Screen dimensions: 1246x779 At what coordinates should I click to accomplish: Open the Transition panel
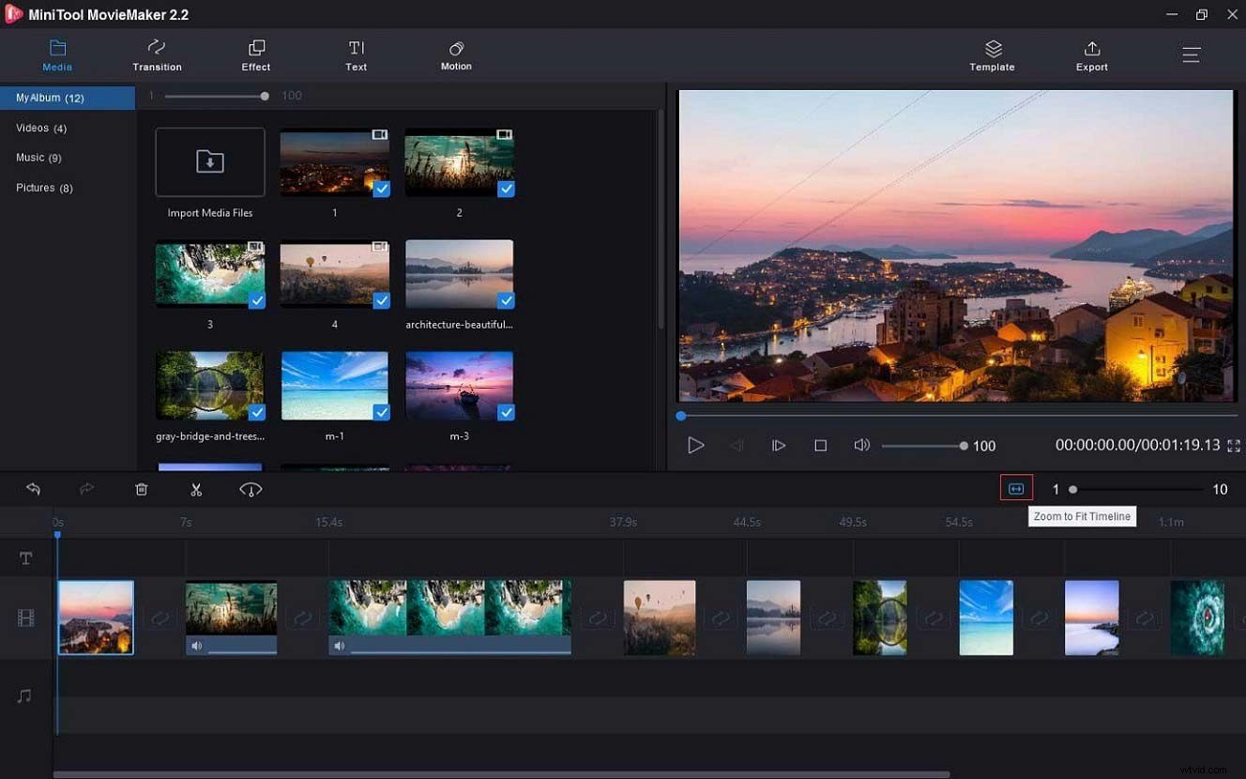(156, 54)
